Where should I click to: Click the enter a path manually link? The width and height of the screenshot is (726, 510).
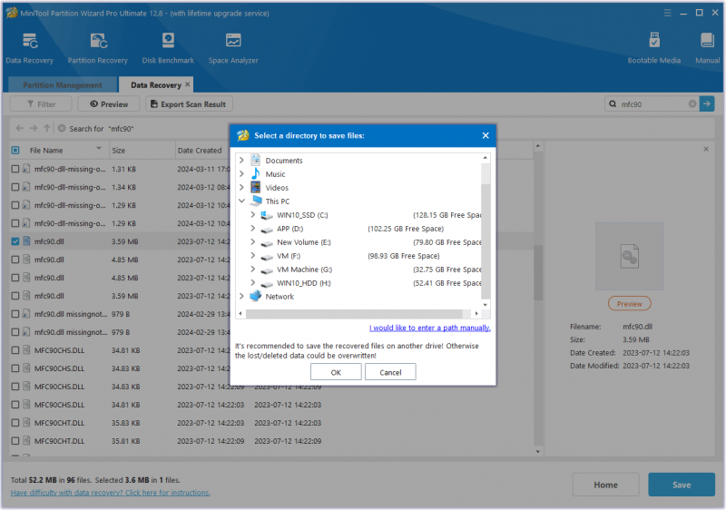[x=429, y=328]
